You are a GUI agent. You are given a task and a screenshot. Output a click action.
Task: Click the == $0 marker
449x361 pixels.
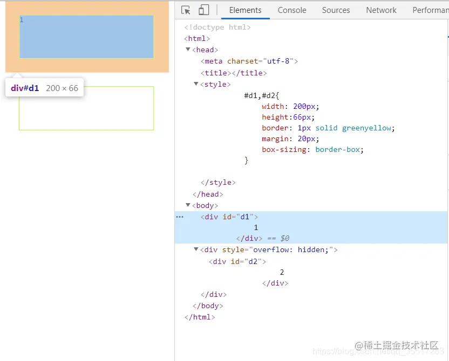point(278,238)
